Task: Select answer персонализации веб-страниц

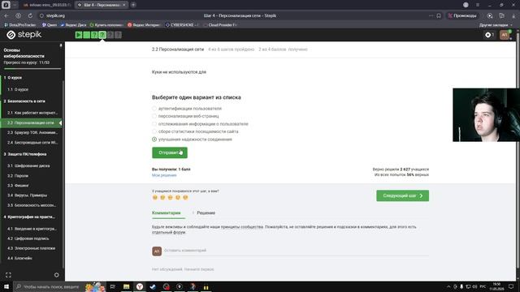Action: [x=185, y=116]
